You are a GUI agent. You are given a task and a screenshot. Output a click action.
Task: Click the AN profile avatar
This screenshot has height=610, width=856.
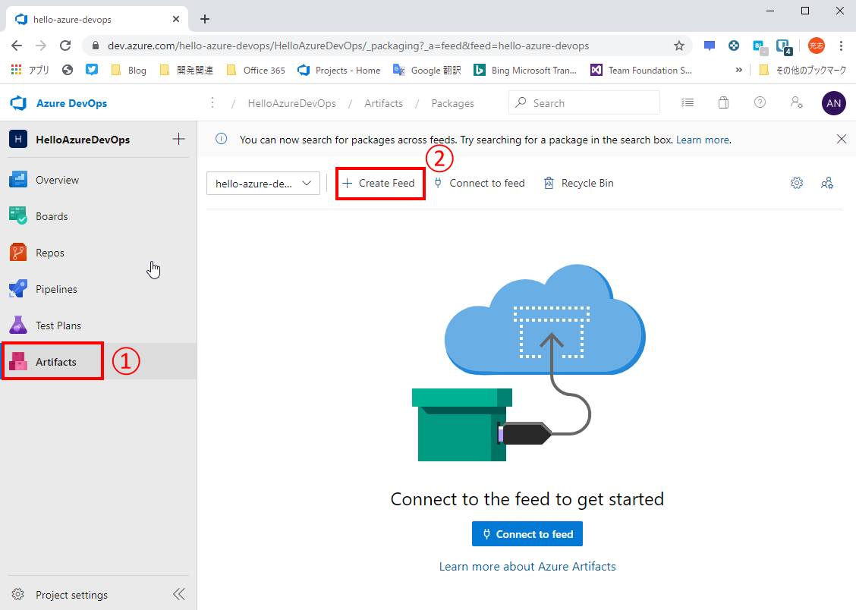coord(833,102)
